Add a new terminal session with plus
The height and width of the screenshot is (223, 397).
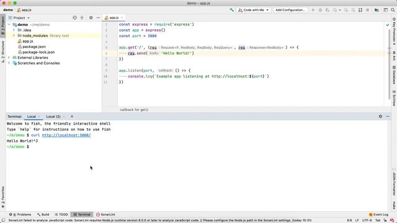pyautogui.click(x=72, y=116)
